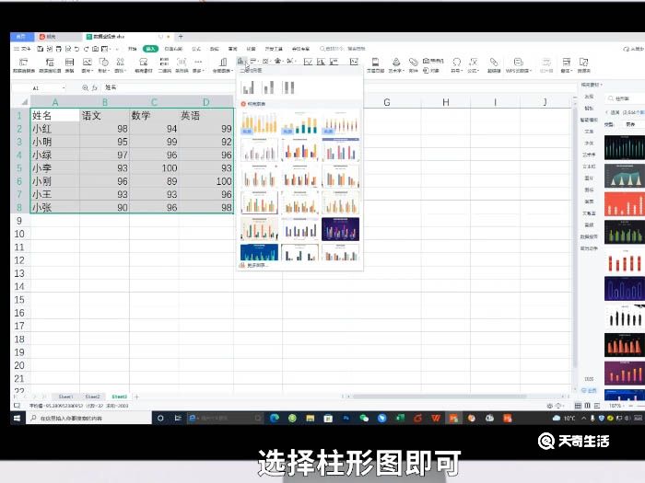Screen dimensions: 645x483
Task: Open the All Charts button dropdown
Action: pyautogui.click(x=223, y=65)
